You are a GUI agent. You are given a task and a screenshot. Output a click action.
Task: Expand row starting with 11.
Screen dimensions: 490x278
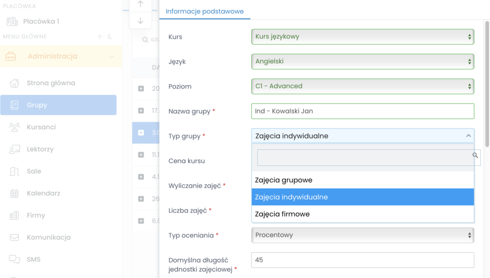[141, 155]
